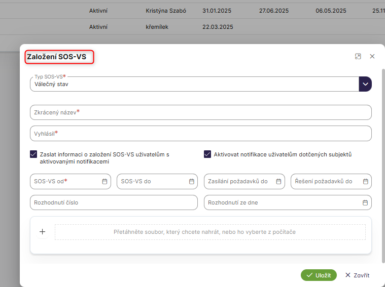
Task: Click the Zavřít button
Action: tap(357, 275)
